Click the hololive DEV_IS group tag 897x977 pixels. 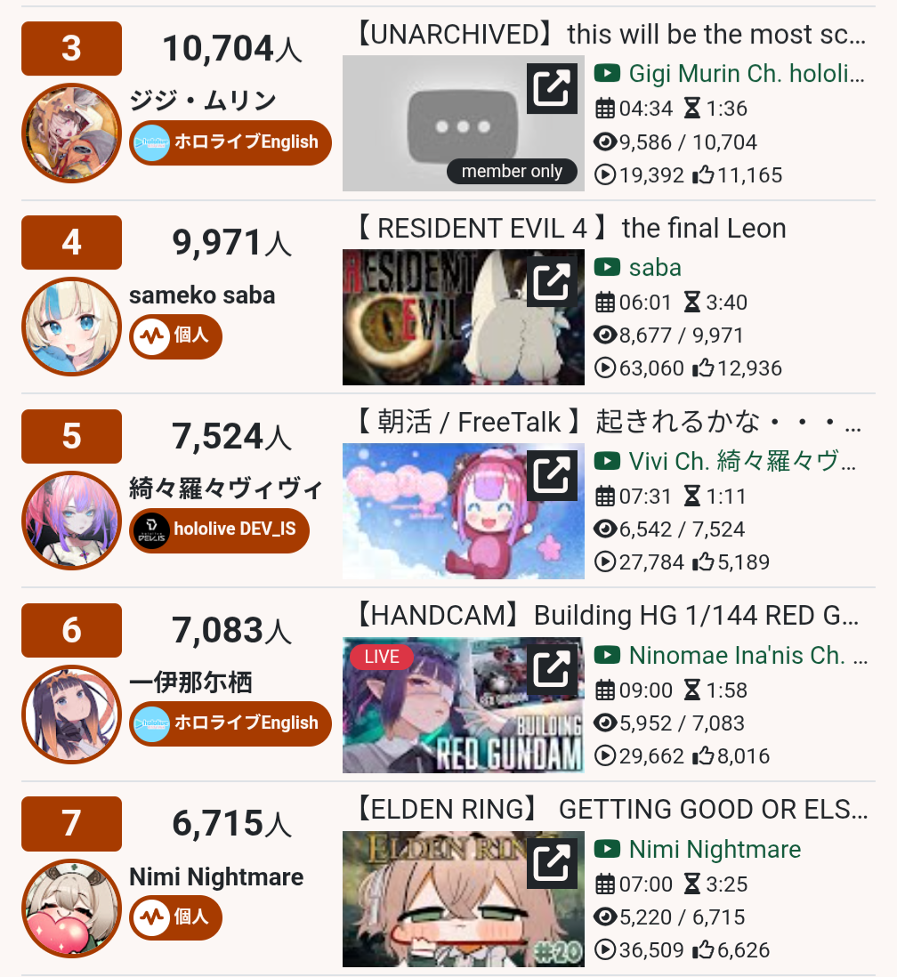(x=219, y=530)
